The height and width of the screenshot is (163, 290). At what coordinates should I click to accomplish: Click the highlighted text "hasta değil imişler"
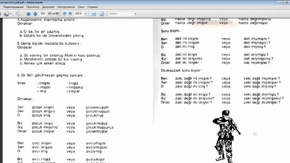point(191,23)
